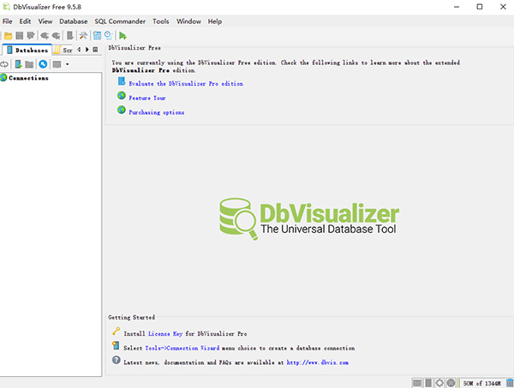Screen dimensions: 514x388
Task: Create a new database connection icon
Action: (18, 64)
